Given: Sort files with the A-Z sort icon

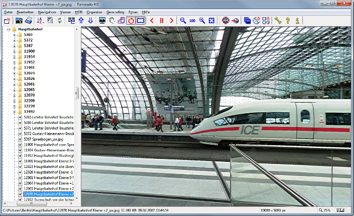Looking at the screenshot, I should point(40,21).
